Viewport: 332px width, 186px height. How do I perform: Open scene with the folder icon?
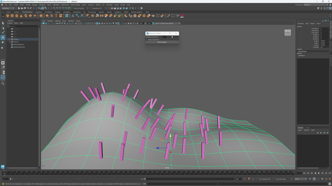coord(22,8)
